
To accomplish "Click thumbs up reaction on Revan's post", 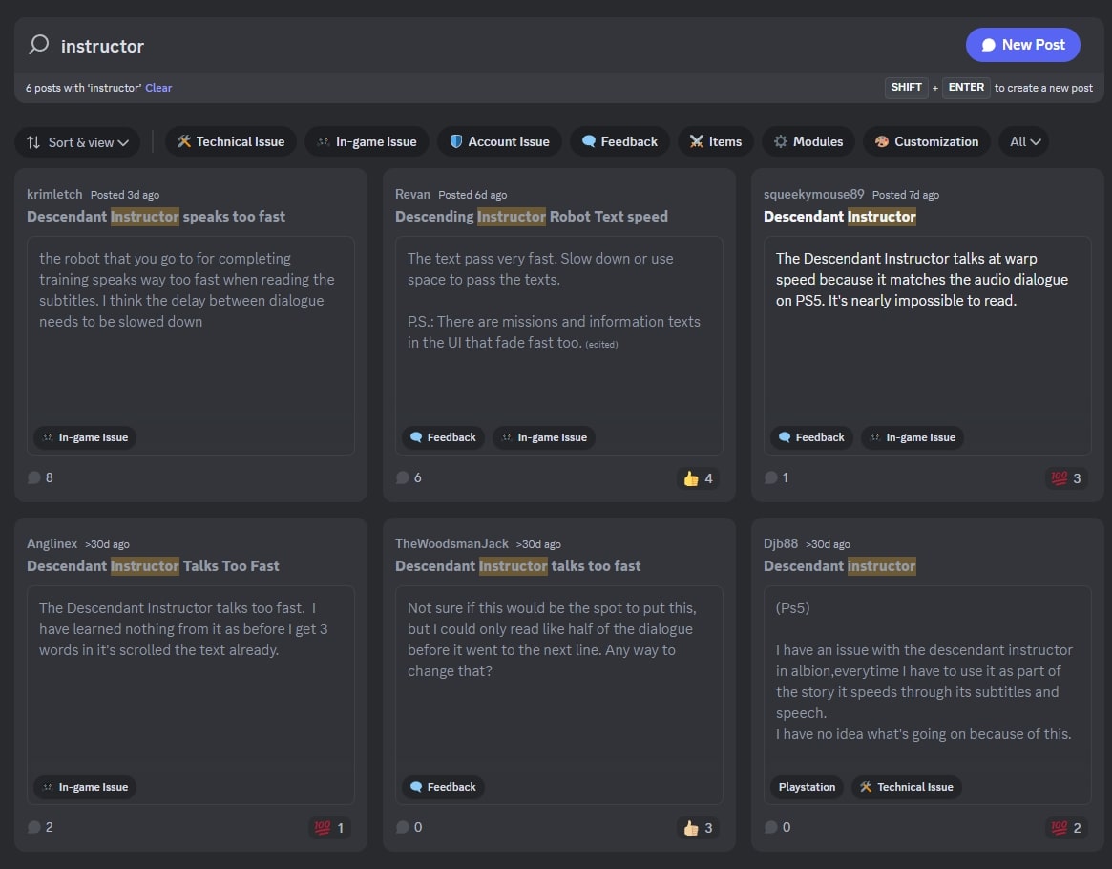I will [698, 478].
